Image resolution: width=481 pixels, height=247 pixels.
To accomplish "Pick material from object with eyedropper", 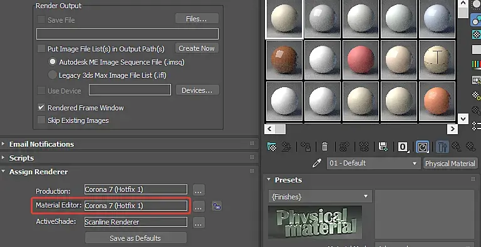I will [317, 163].
